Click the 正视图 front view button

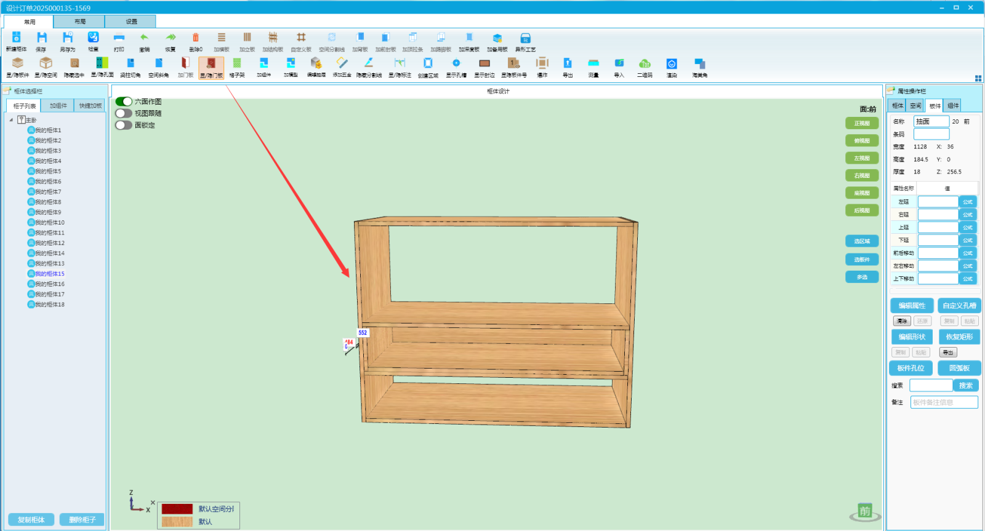(x=862, y=123)
